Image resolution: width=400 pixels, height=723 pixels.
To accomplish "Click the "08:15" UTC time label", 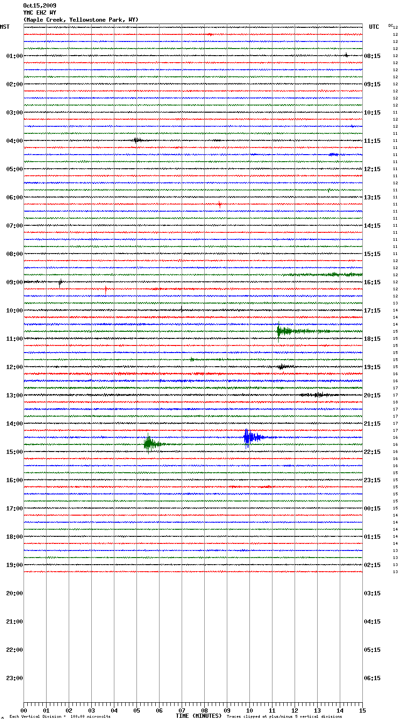I will pyautogui.click(x=372, y=56).
